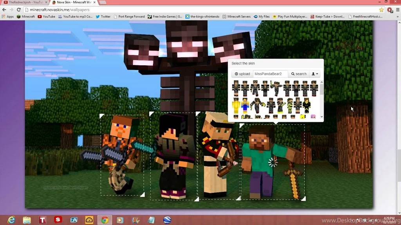This screenshot has height=225, width=401.
Task: Click the back navigation arrow
Action: click(4, 9)
